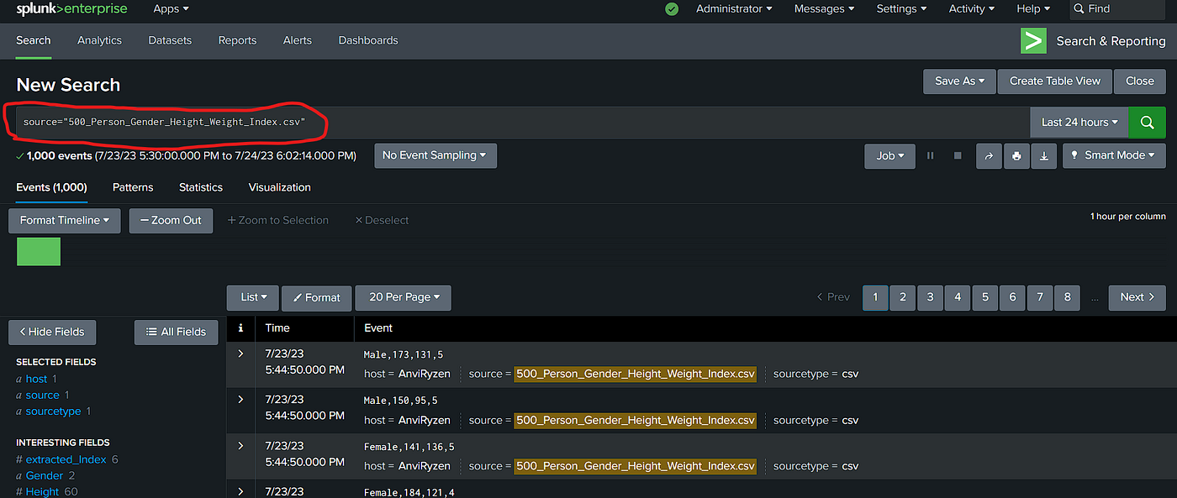This screenshot has width=1177, height=498.
Task: Click the Splunk Enterprise logo
Action: pos(71,9)
